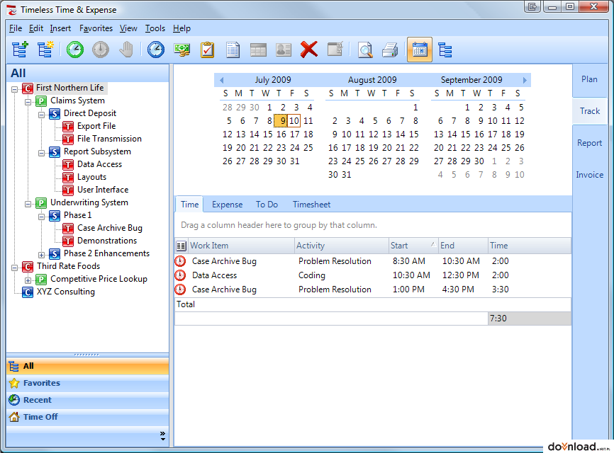
Task: Delete selection using the red X icon
Action: click(x=309, y=50)
